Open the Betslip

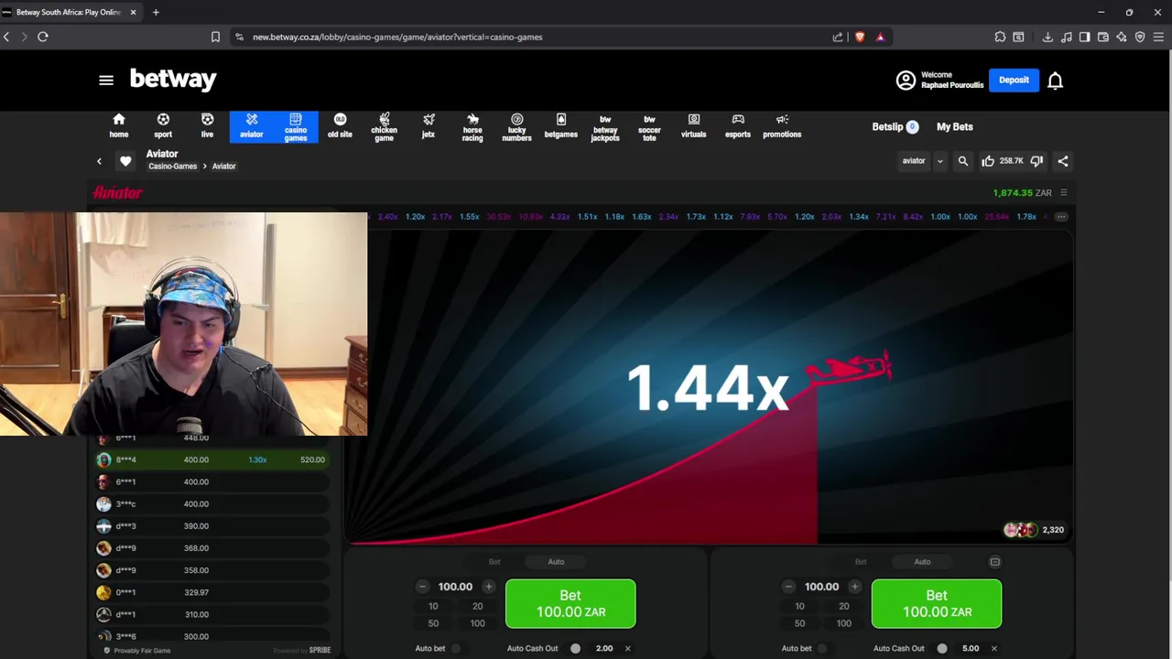(x=895, y=127)
